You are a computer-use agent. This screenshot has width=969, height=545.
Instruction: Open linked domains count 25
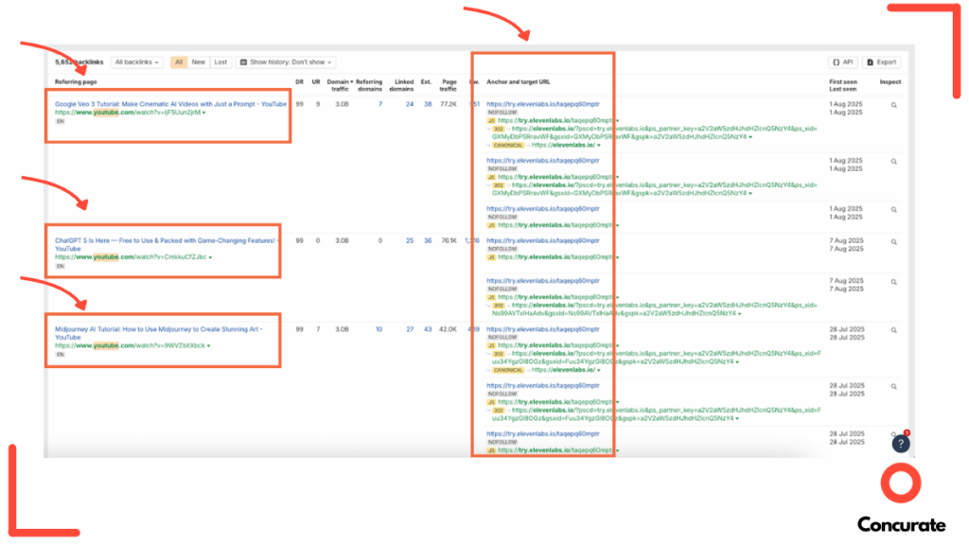point(410,241)
